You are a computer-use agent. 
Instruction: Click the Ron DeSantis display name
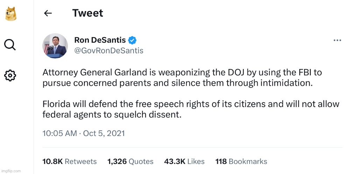(x=100, y=40)
